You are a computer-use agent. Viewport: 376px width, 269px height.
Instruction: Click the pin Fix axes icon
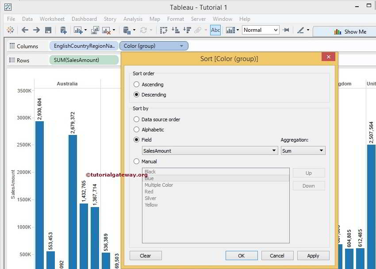[x=286, y=30]
